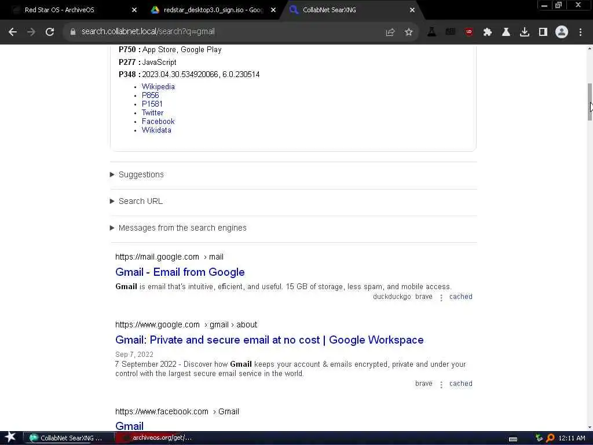Click https://www.facebook.com › Gmail URL text

pyautogui.click(x=177, y=412)
